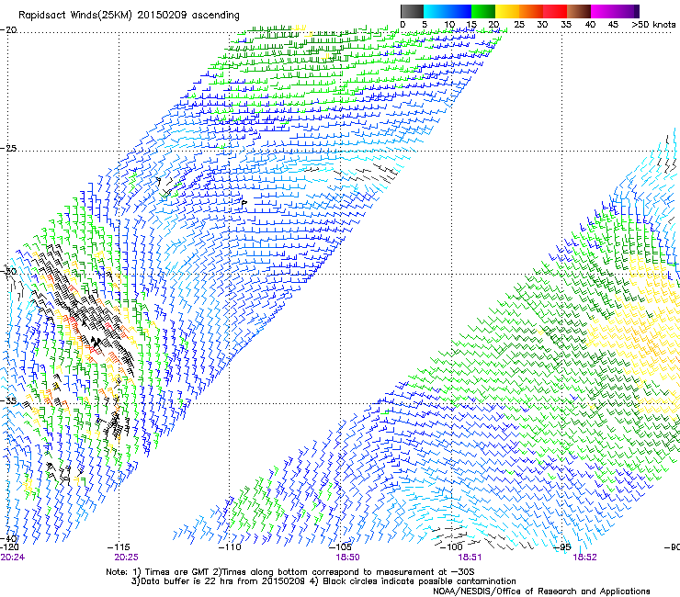Click the yellow 20-25 knots legend swatch
The width and height of the screenshot is (680, 597).
(507, 11)
